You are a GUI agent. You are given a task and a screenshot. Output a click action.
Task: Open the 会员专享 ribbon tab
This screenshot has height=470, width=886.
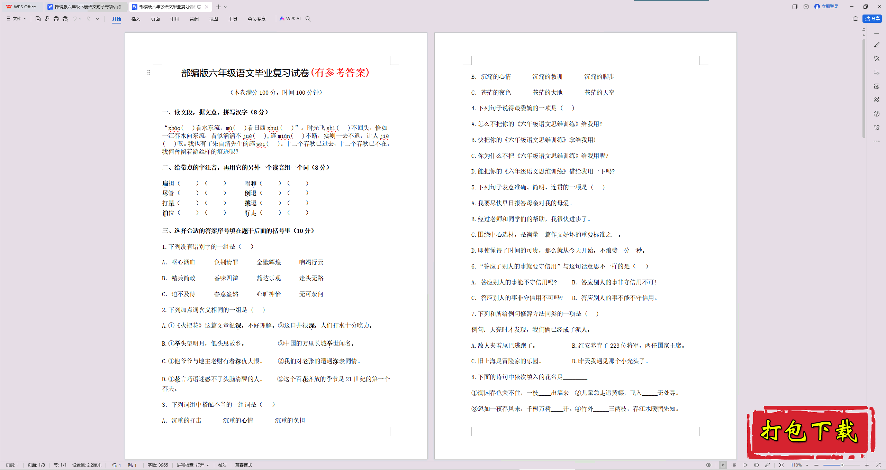coord(256,19)
